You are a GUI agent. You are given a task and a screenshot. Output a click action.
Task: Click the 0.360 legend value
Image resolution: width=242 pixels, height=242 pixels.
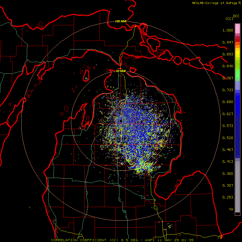tap(228, 174)
